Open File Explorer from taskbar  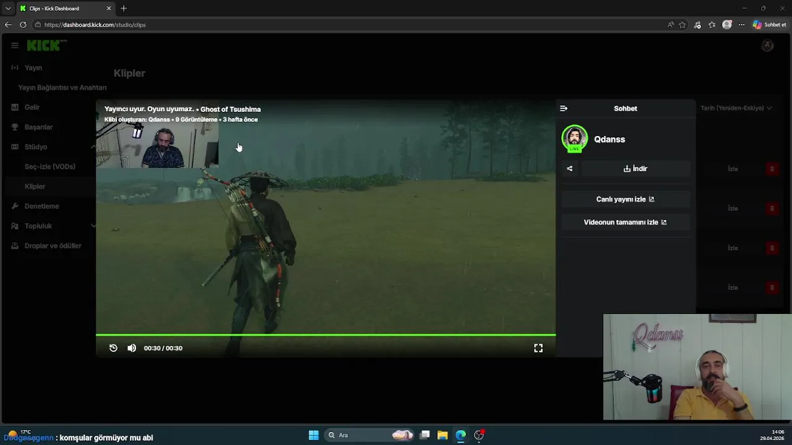442,435
